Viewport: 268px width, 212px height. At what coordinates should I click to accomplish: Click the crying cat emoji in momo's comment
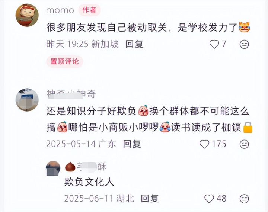(x=244, y=27)
